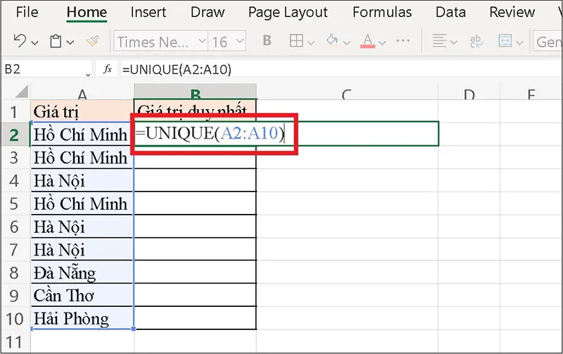
Task: Click the Select All corner triangle
Action: (22, 91)
